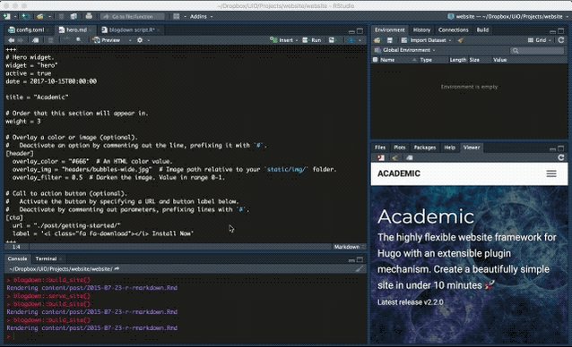Viewport: 572px width, 347px height.
Task: Click the Print icon in main toolbar
Action: coord(89,16)
